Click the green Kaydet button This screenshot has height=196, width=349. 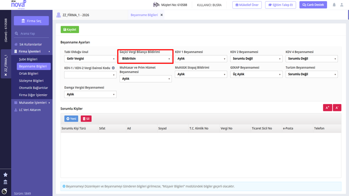coord(70,30)
